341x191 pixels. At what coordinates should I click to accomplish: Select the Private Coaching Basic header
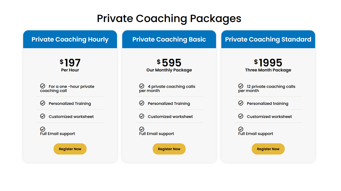coord(169,39)
